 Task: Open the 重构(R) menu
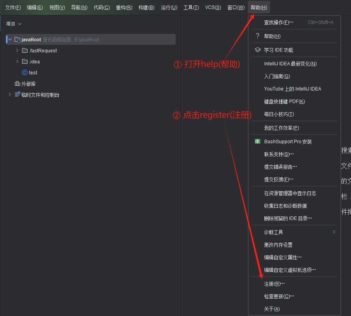tap(124, 7)
